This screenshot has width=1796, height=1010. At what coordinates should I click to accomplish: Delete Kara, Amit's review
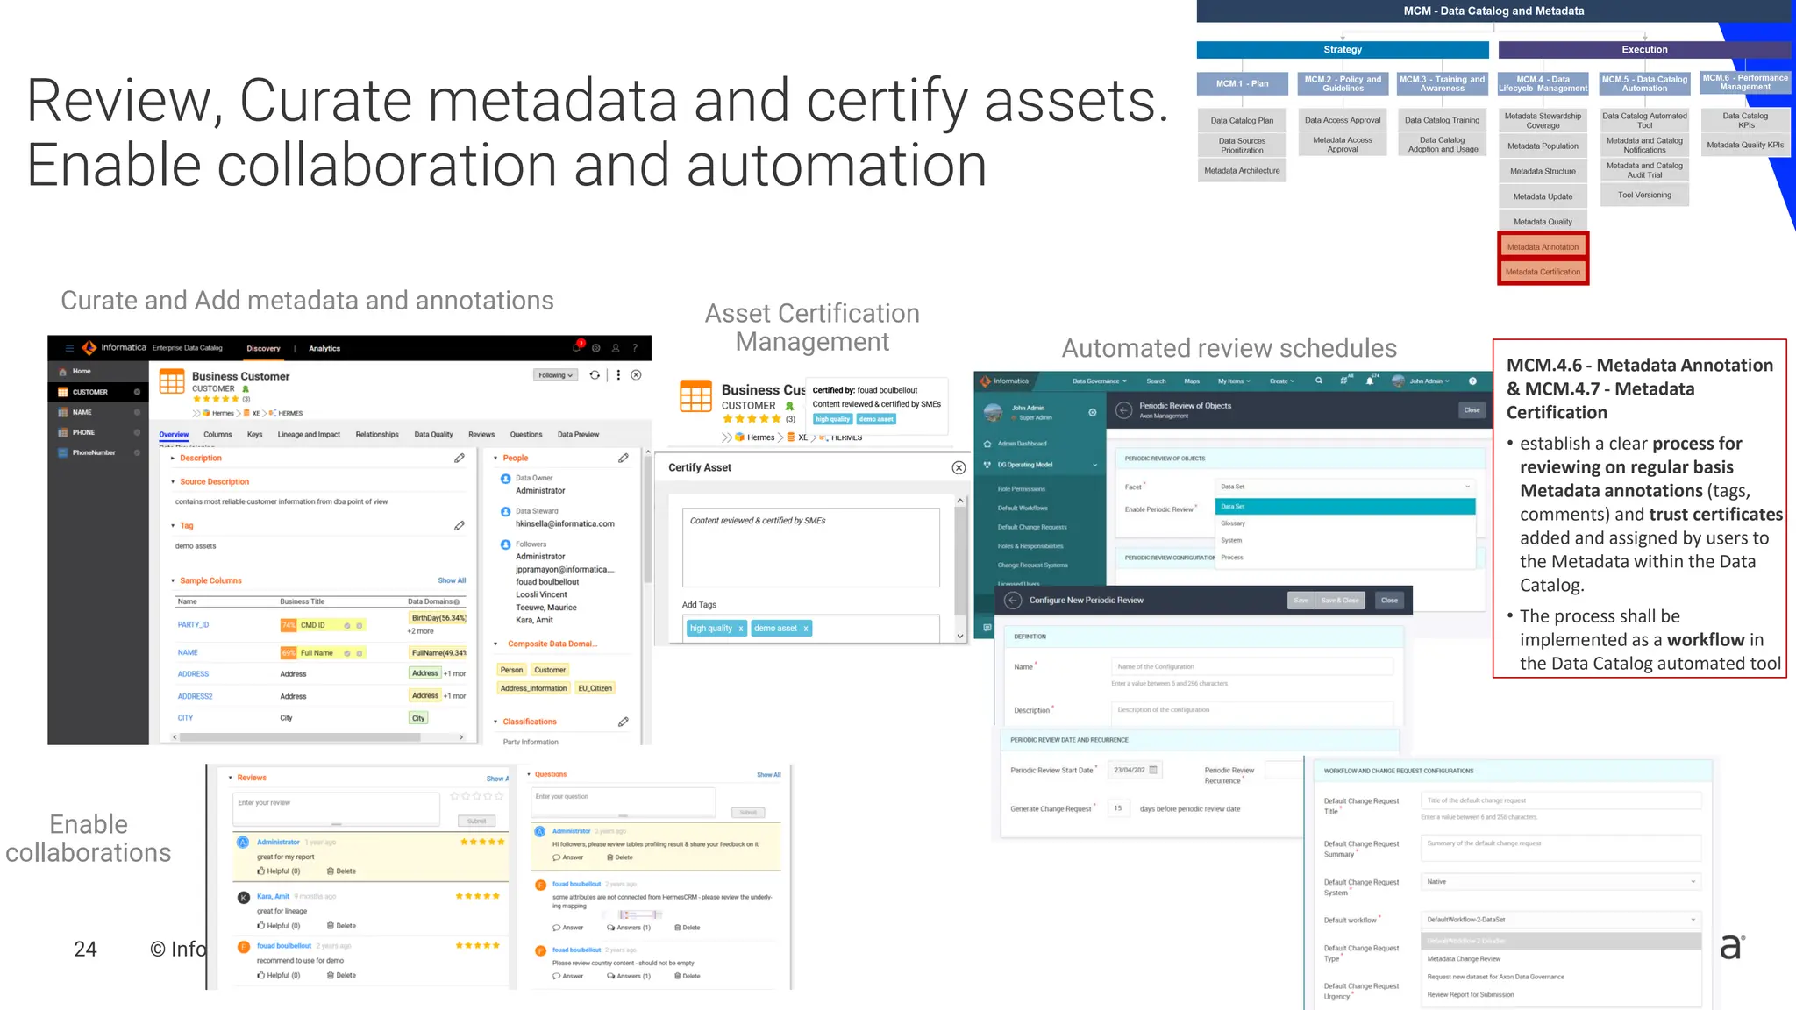coord(341,926)
